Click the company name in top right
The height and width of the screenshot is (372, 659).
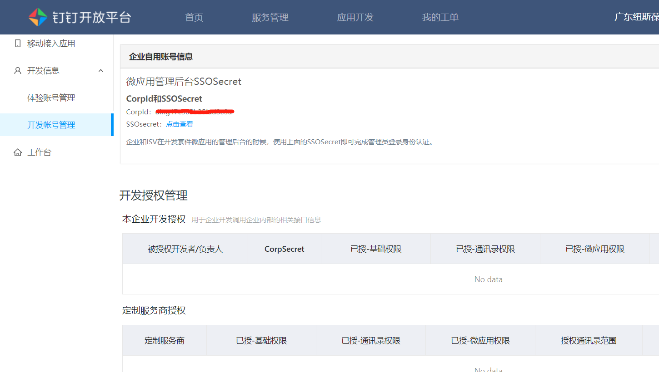coord(636,17)
